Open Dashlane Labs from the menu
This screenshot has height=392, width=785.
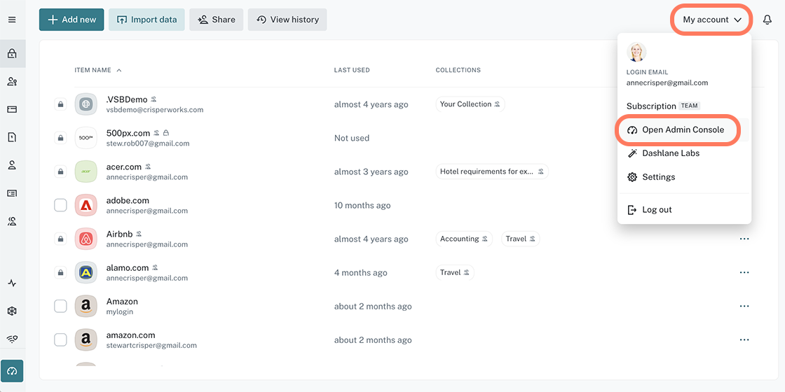click(x=670, y=153)
